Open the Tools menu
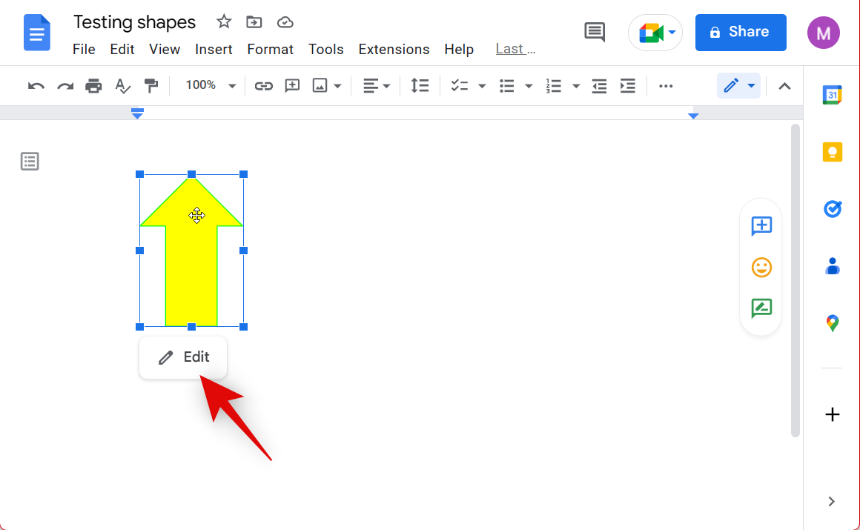This screenshot has height=530, width=860. point(325,50)
